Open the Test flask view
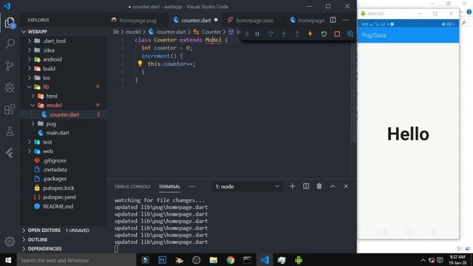The width and height of the screenshot is (473, 266). pos(10,132)
